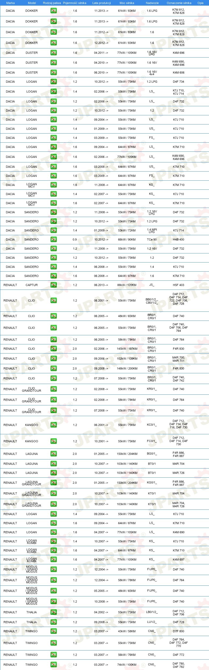Select the J5_ body code cell
209x670 pixels.
click(152, 285)
